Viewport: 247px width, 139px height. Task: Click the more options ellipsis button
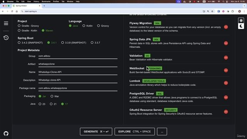[x=162, y=131]
